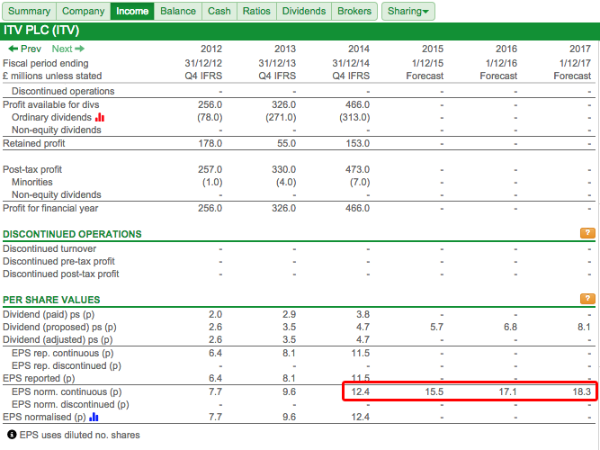Click the 17.1 forecast EPS value

pos(507,391)
